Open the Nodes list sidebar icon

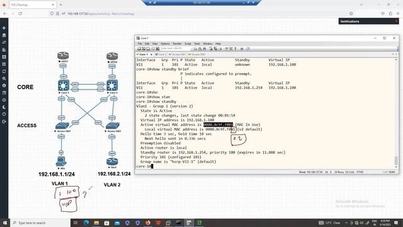click(4, 35)
